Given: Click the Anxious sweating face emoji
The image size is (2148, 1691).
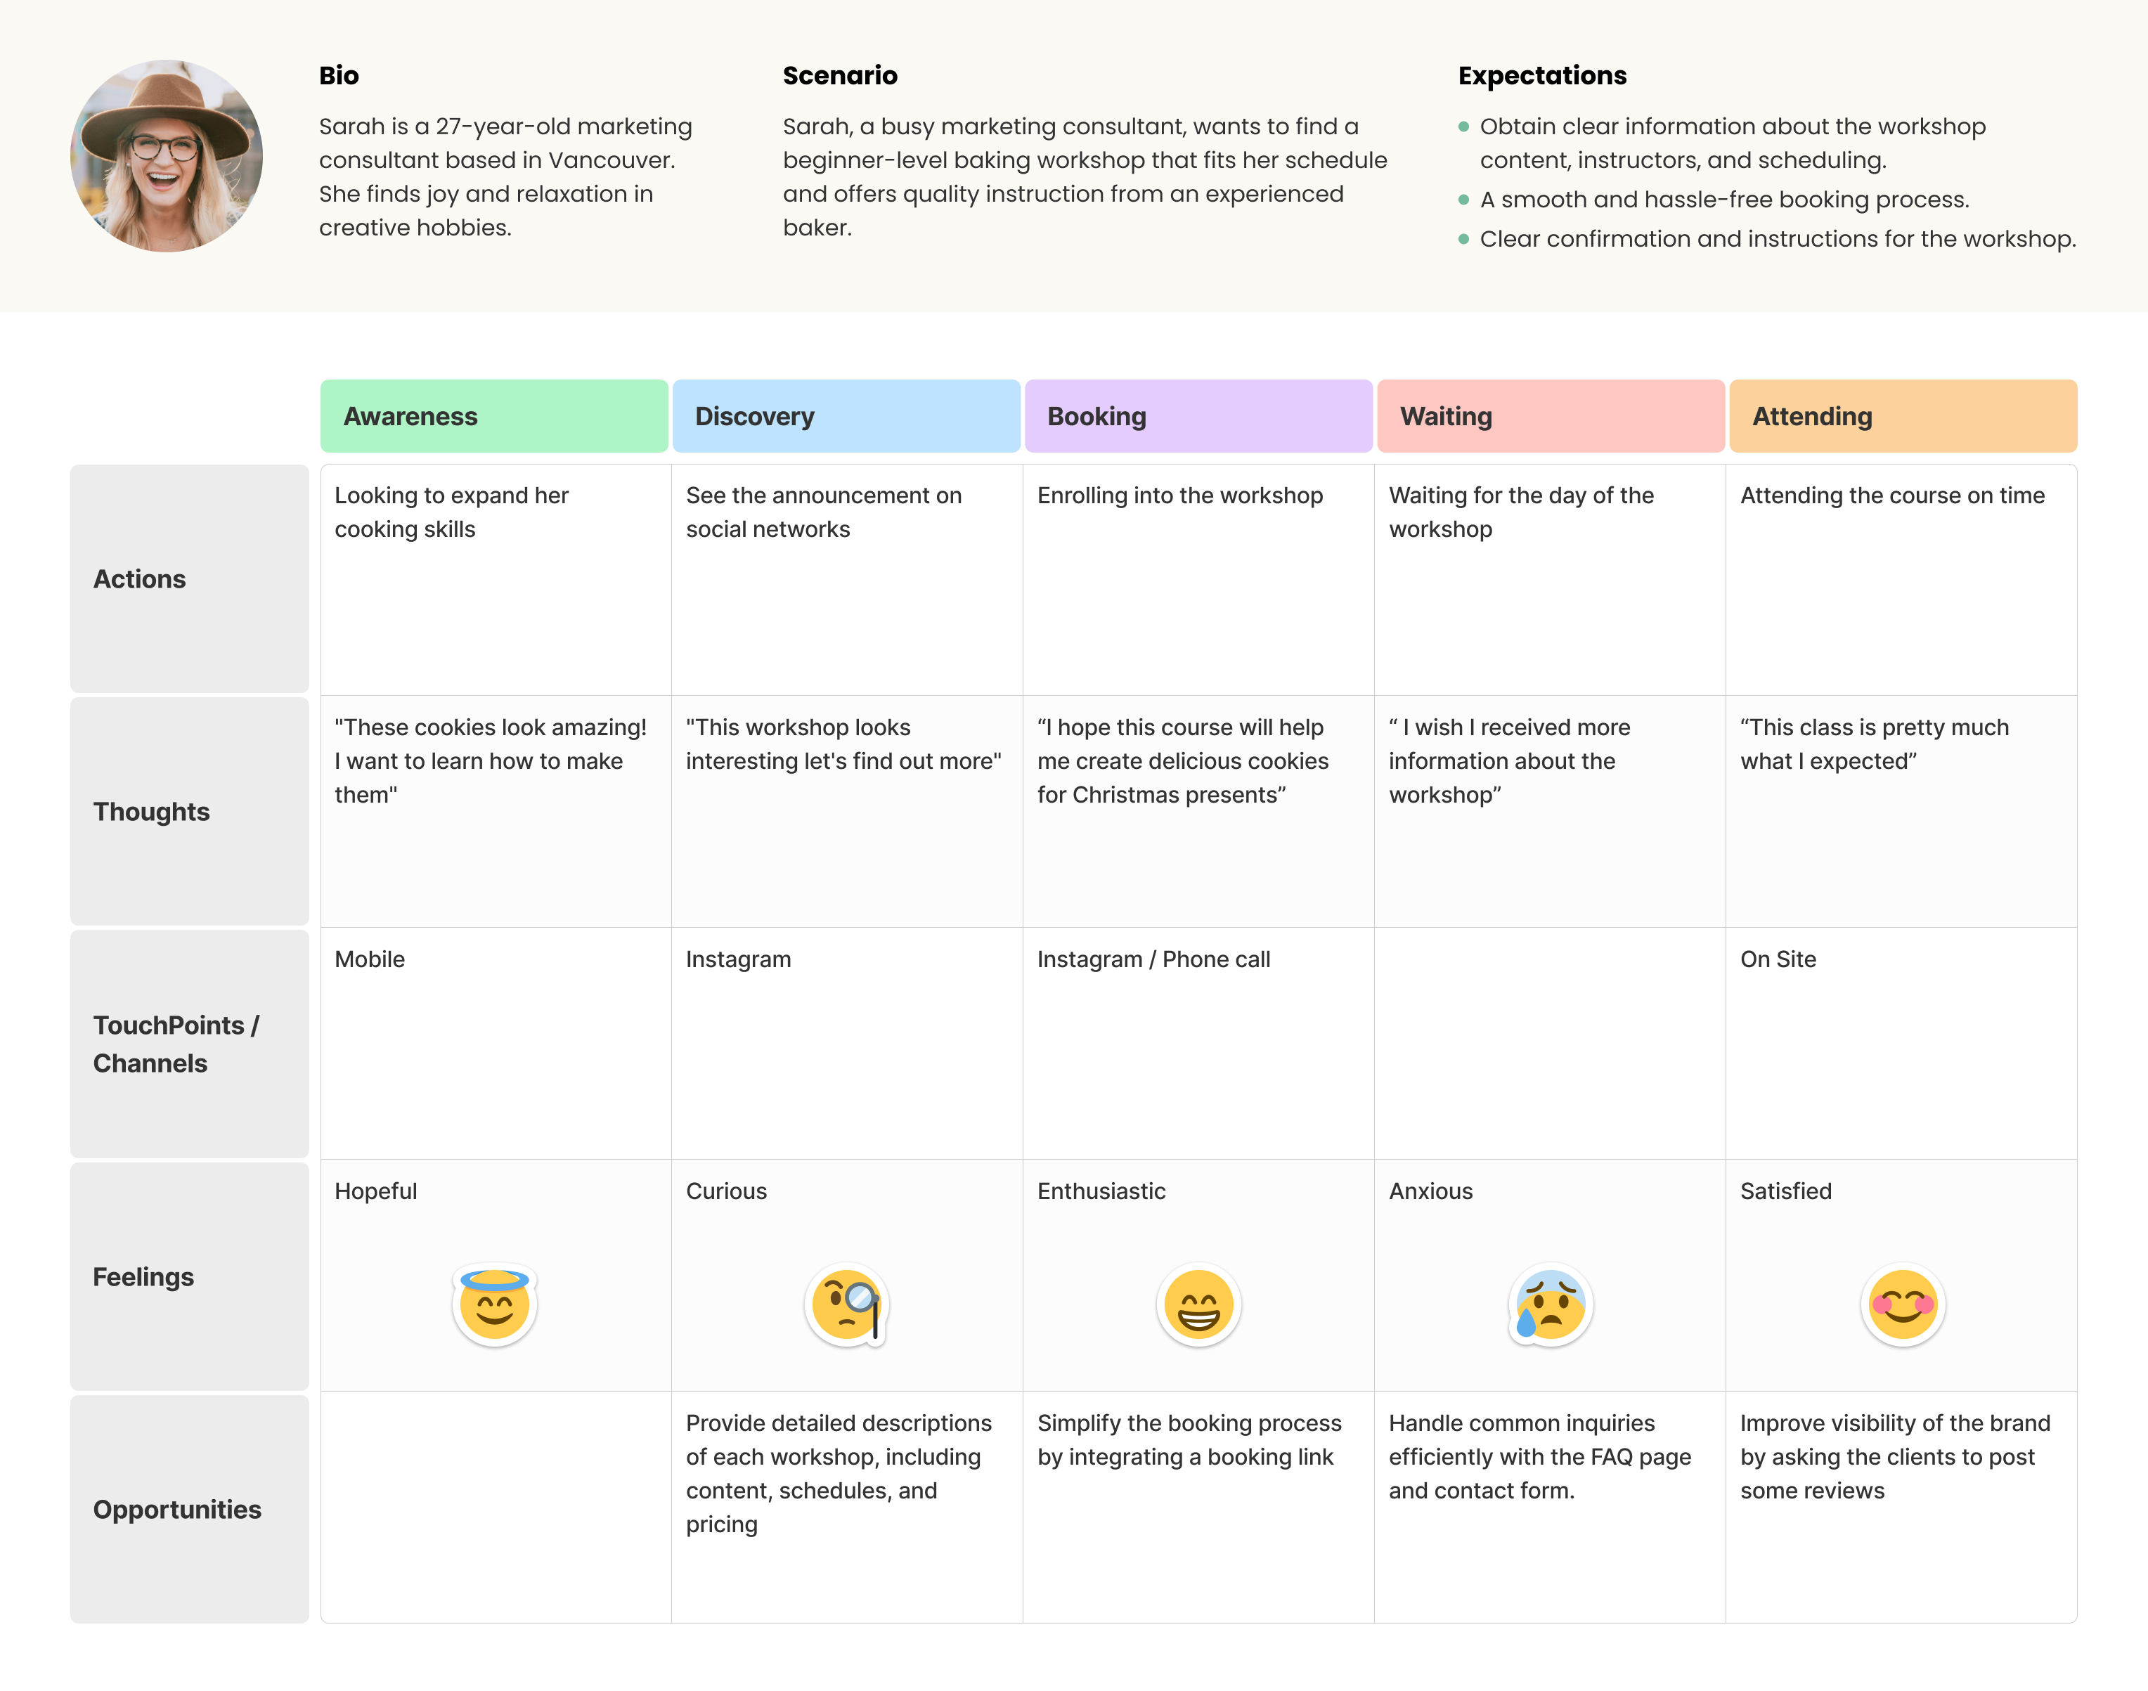Looking at the screenshot, I should tap(1550, 1304).
